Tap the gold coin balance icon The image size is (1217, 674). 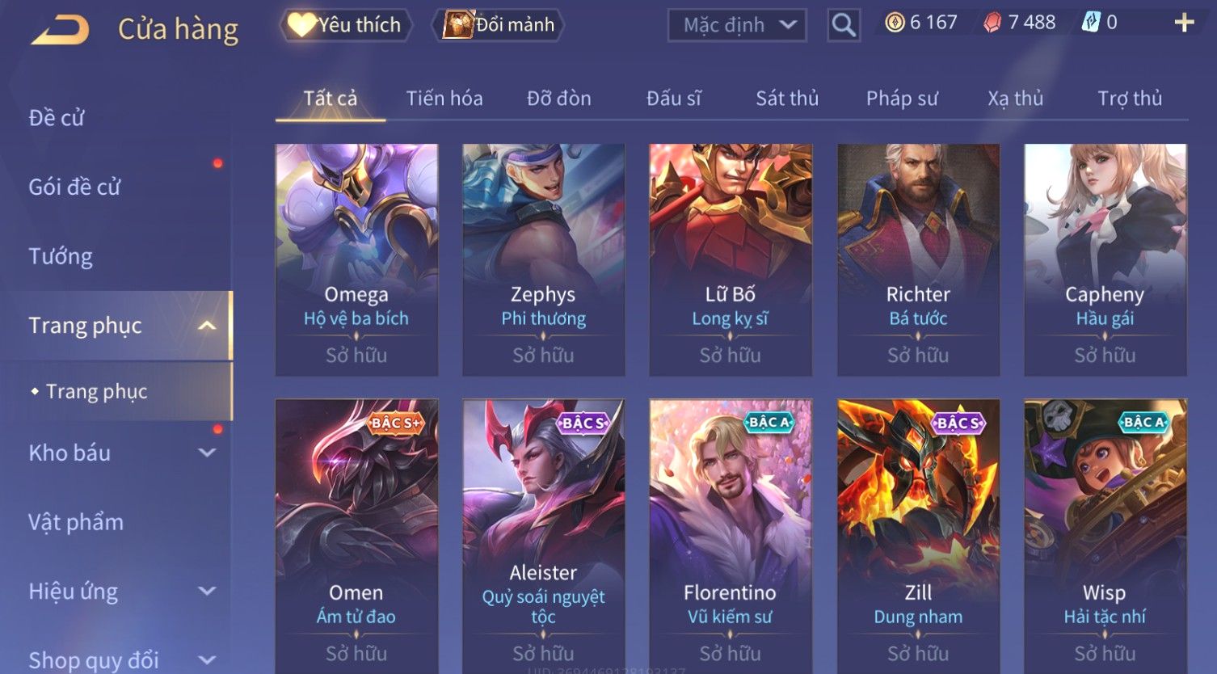[x=895, y=23]
